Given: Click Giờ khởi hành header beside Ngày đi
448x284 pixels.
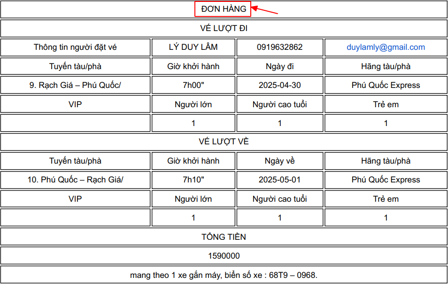Looking at the screenshot, I should click(x=193, y=66).
